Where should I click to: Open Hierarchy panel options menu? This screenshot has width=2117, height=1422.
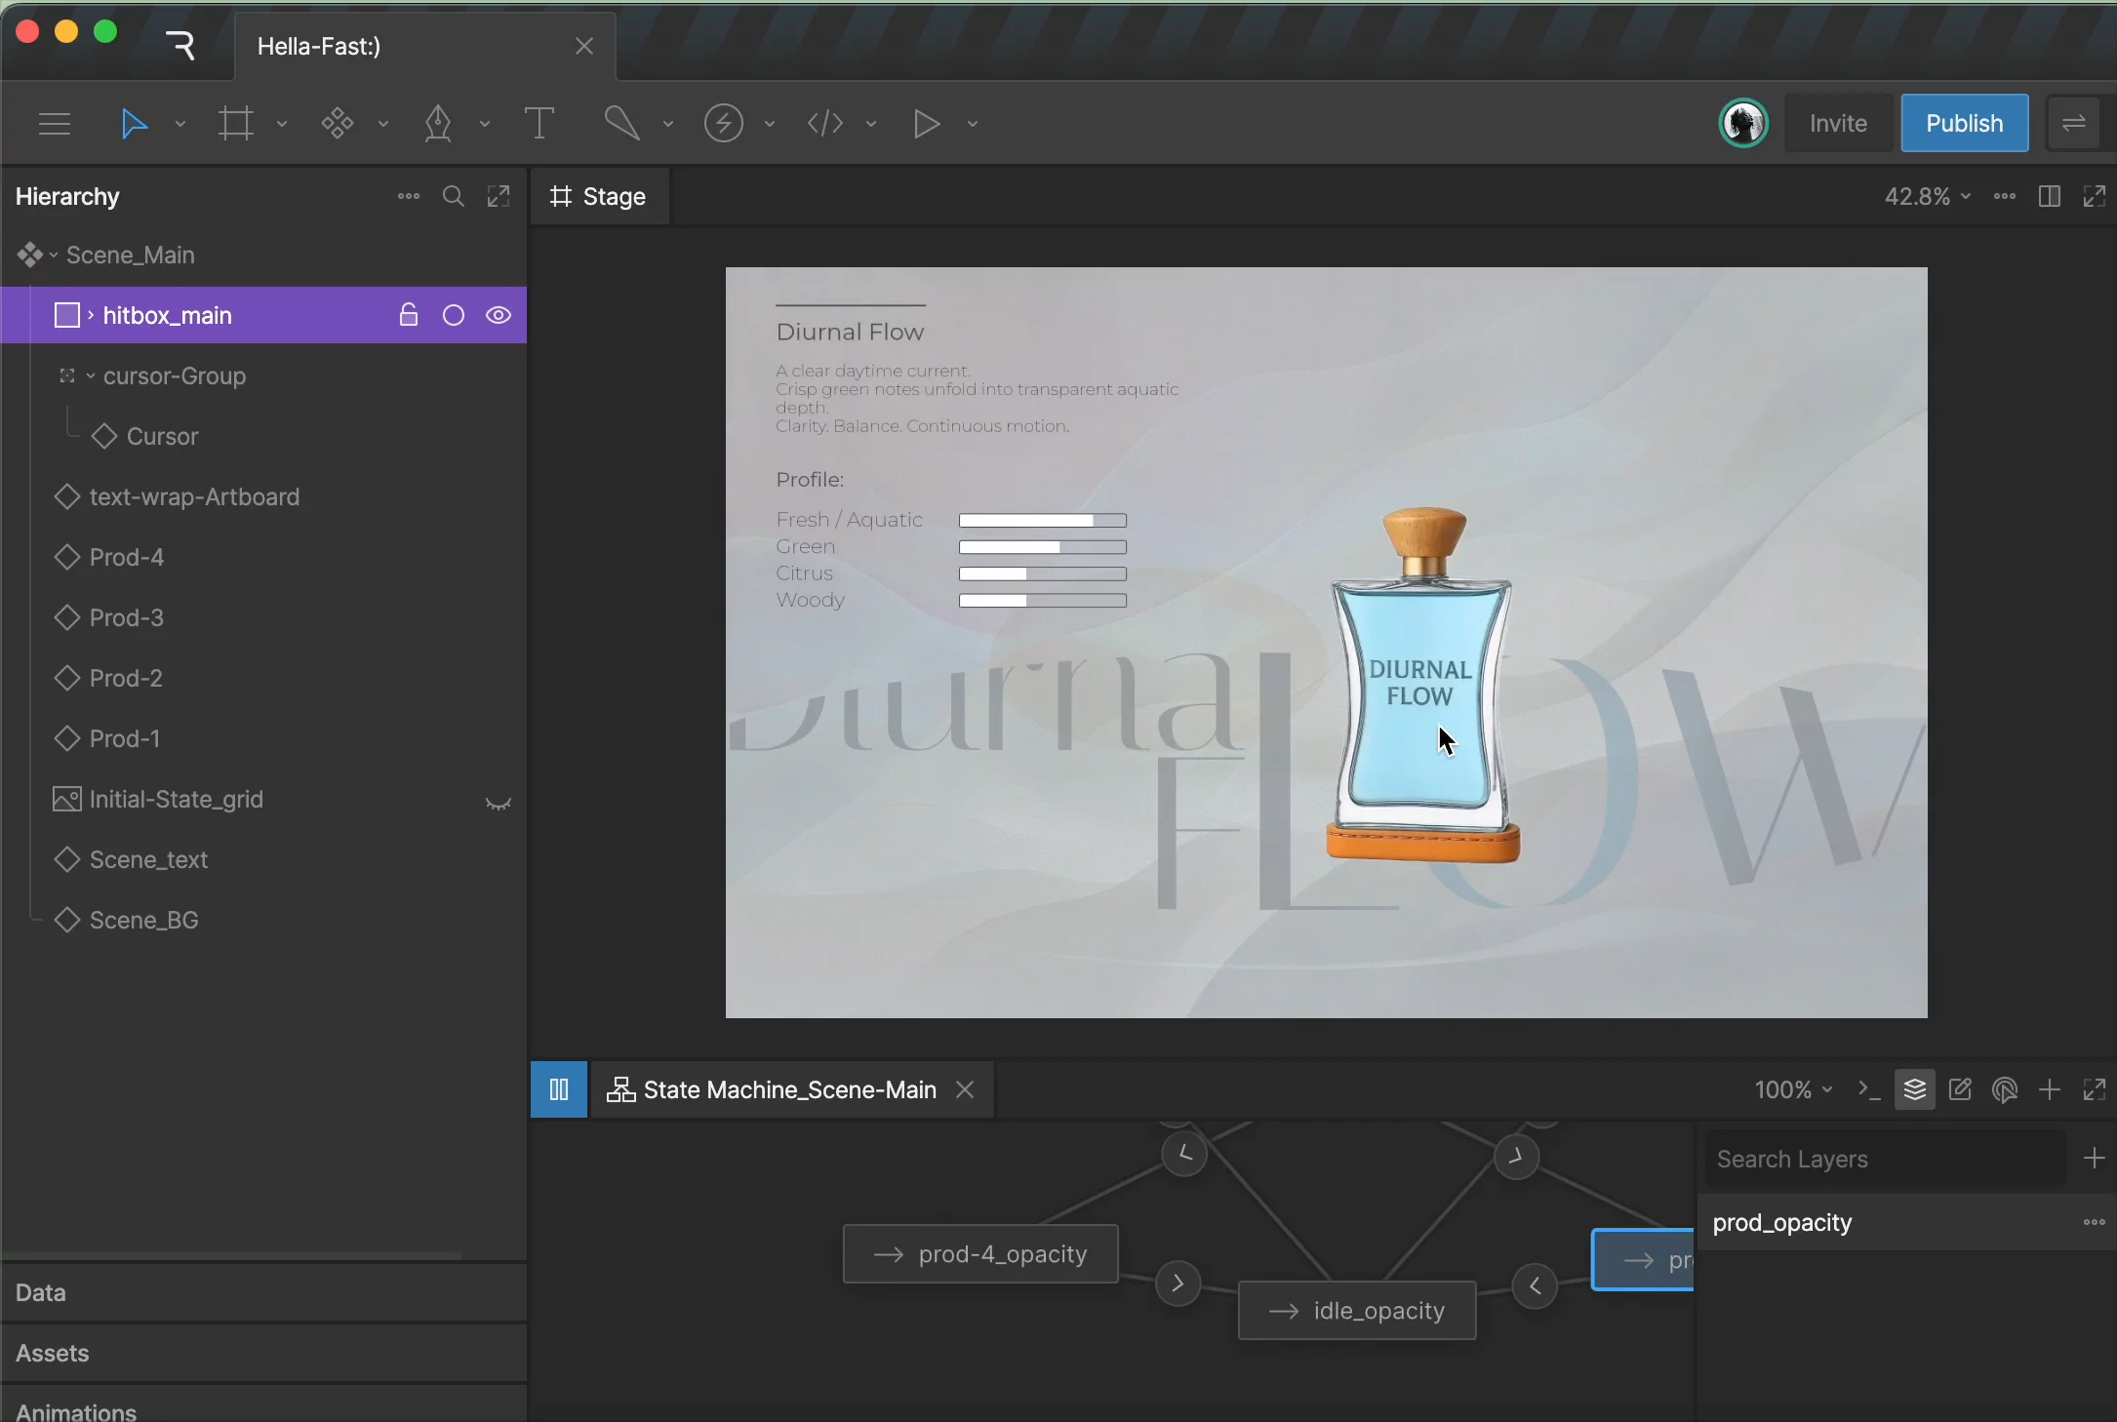click(408, 197)
